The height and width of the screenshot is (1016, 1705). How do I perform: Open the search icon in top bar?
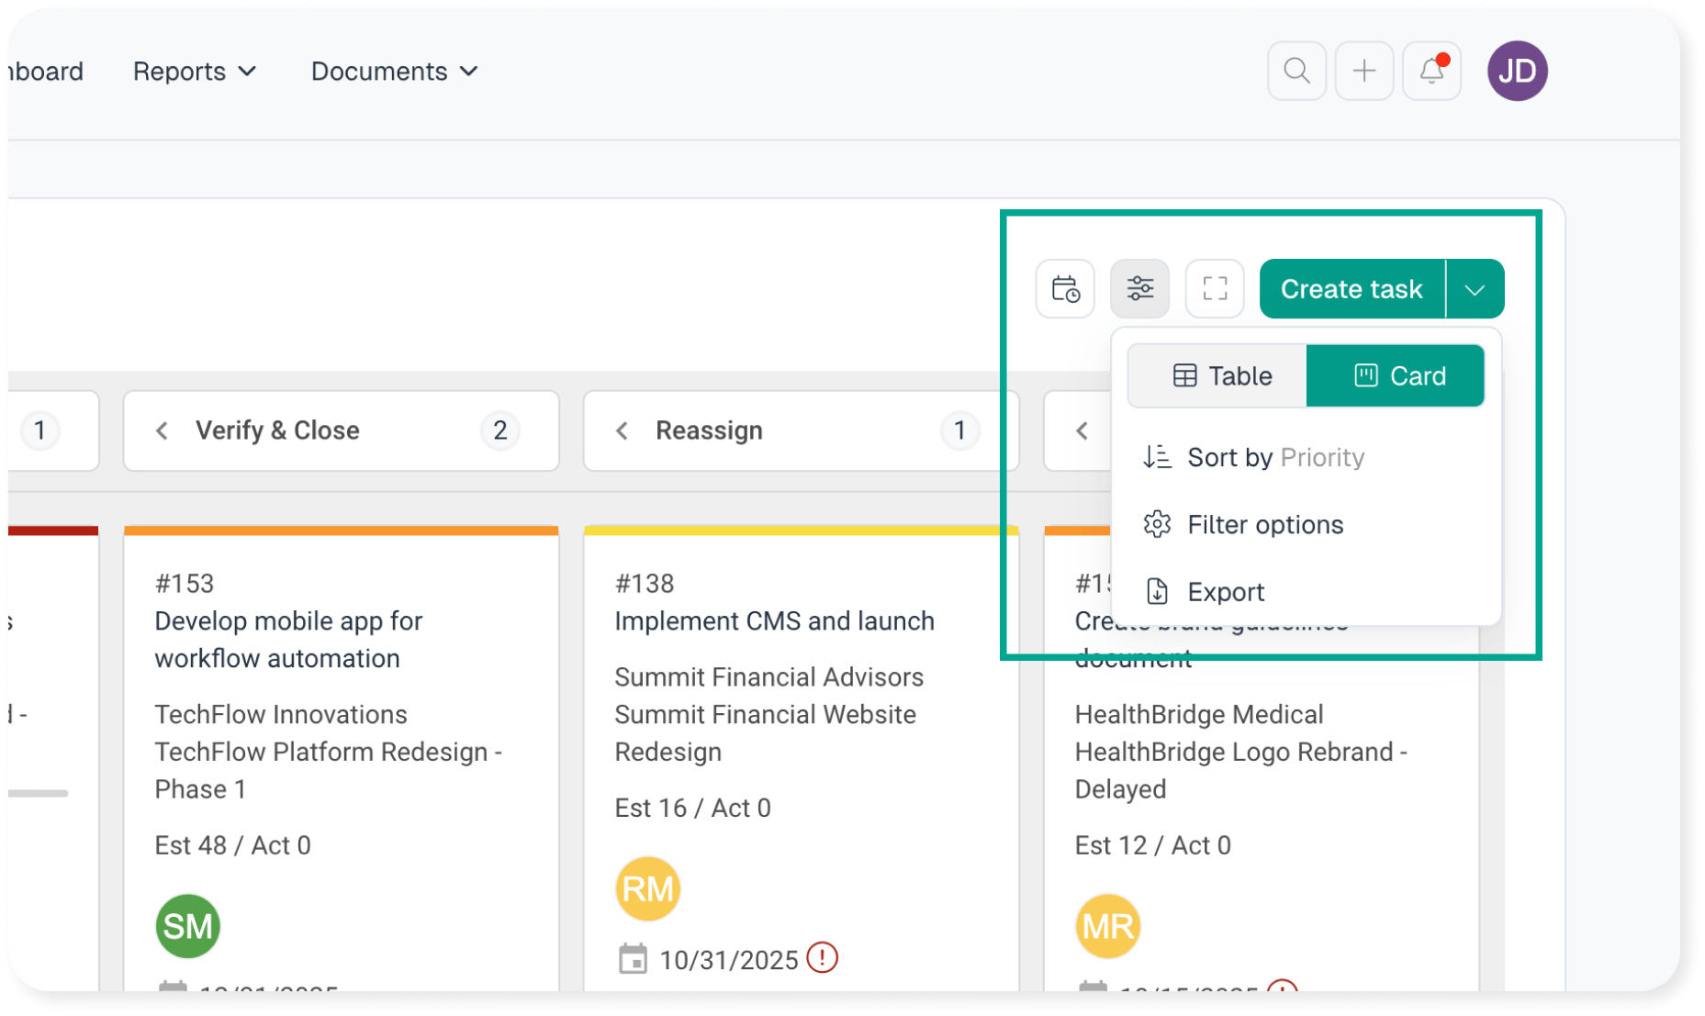pos(1296,71)
